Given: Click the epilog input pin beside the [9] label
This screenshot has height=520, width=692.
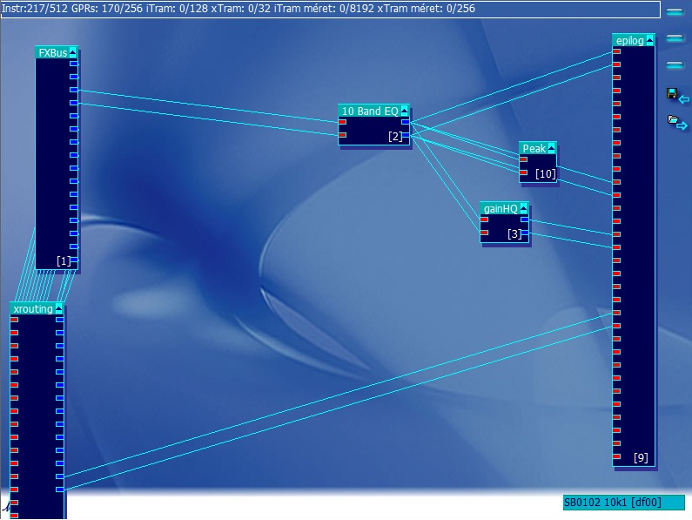Looking at the screenshot, I should pos(616,456).
